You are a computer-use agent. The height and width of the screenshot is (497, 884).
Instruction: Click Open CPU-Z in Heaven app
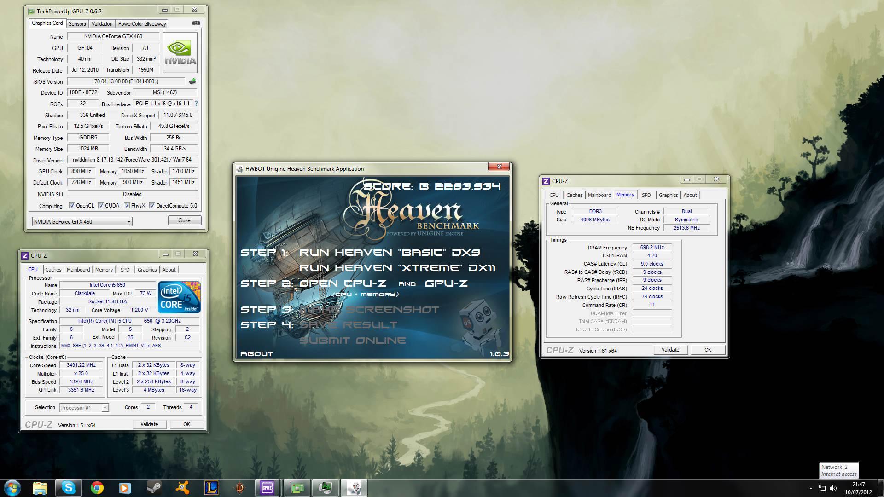[x=342, y=283]
